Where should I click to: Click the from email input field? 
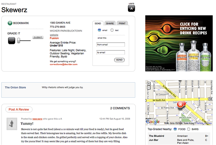coord(111,45)
